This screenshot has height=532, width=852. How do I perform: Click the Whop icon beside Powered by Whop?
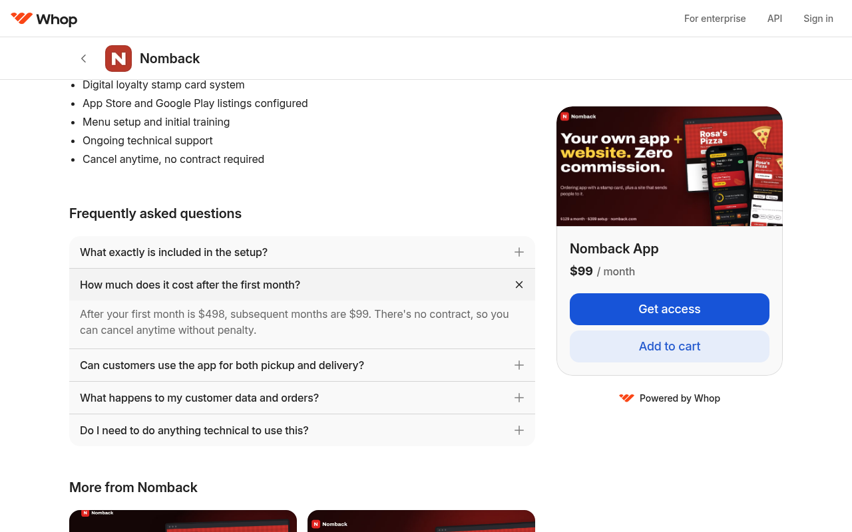coord(626,398)
